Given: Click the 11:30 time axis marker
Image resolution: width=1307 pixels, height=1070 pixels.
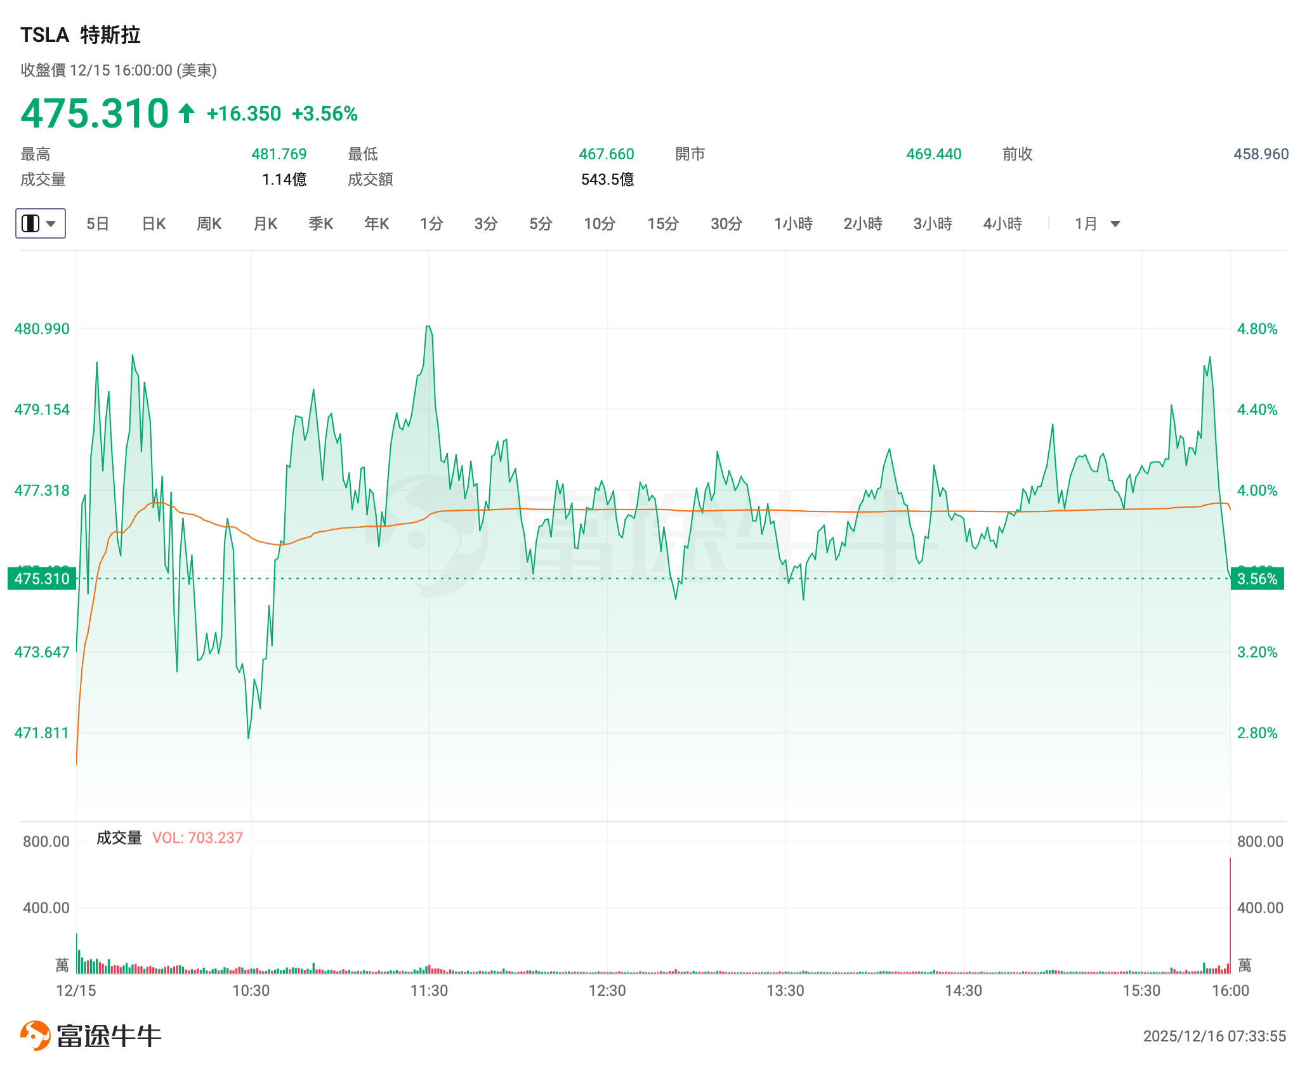Looking at the screenshot, I should [429, 991].
